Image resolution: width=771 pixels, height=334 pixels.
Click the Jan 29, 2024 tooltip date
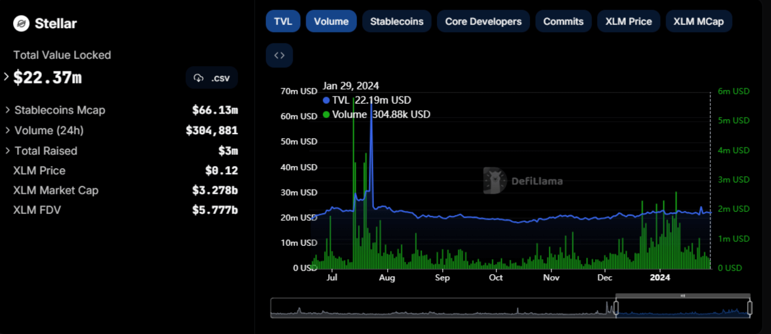point(351,86)
